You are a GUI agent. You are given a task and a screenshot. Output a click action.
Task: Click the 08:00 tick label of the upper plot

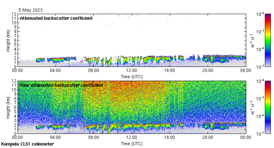coord(93,70)
